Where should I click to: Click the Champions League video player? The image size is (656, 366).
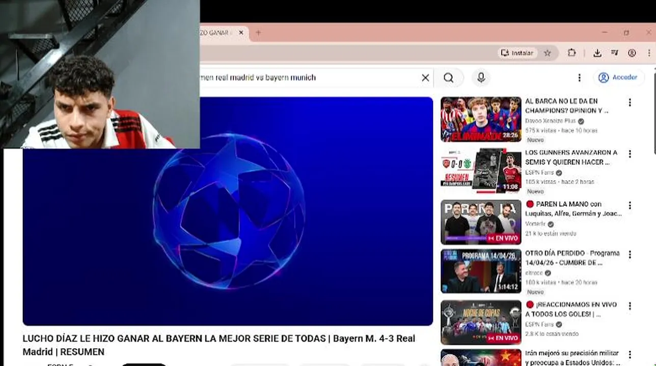pos(228,211)
